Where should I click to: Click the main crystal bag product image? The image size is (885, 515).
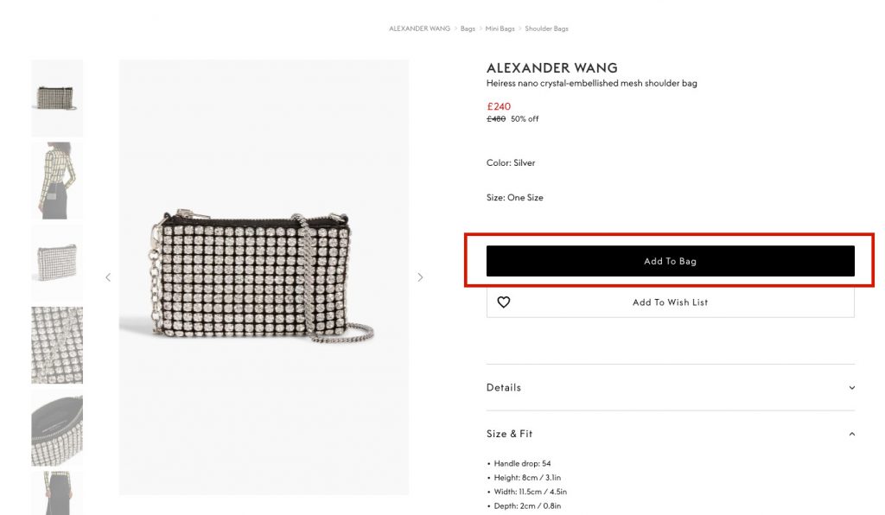pos(264,277)
